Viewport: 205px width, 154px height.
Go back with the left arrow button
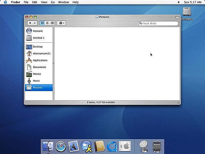30,23
